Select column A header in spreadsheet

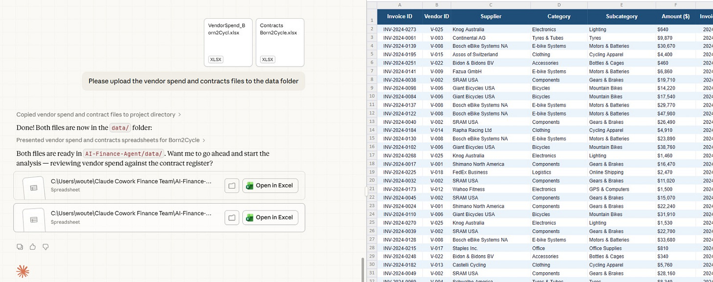click(400, 5)
